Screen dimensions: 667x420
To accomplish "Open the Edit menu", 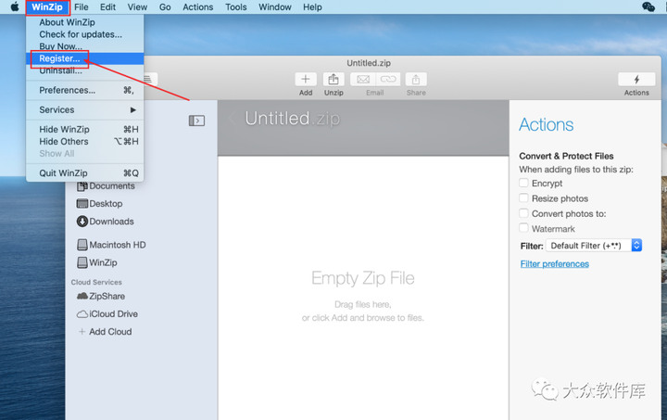I will pos(107,6).
